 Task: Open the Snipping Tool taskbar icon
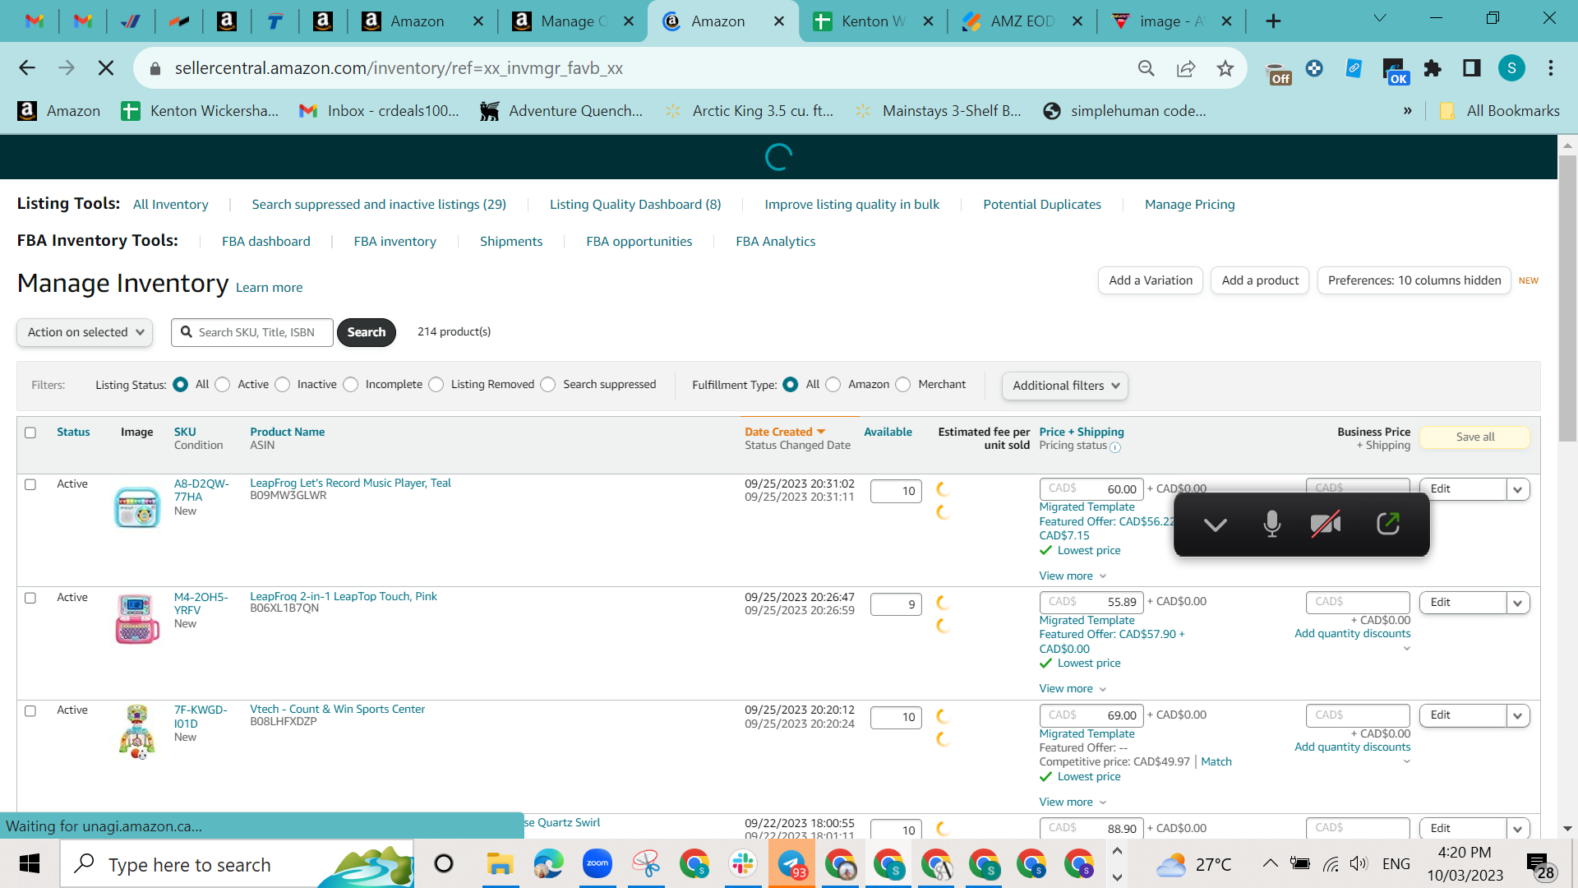646,863
